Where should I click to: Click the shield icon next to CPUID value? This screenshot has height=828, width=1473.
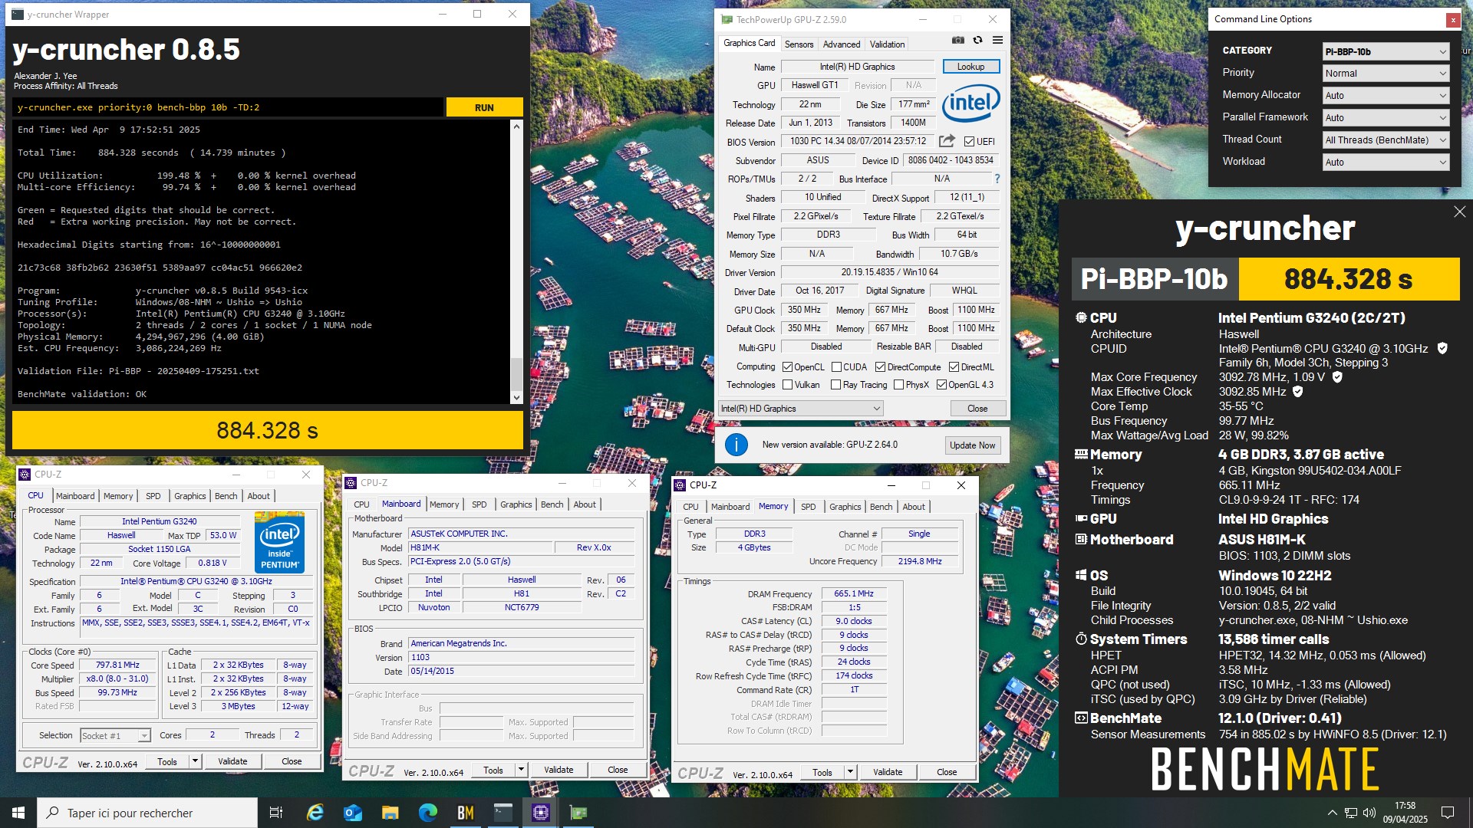pyautogui.click(x=1442, y=348)
